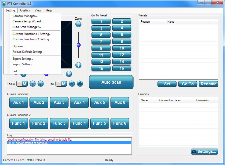Screen dimensions: 225x165
Task: Select the 'Loading configuration file failed' log line
Action: pos(69,140)
